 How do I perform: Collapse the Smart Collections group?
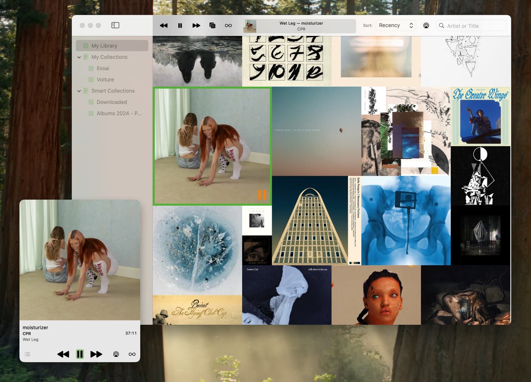click(79, 91)
